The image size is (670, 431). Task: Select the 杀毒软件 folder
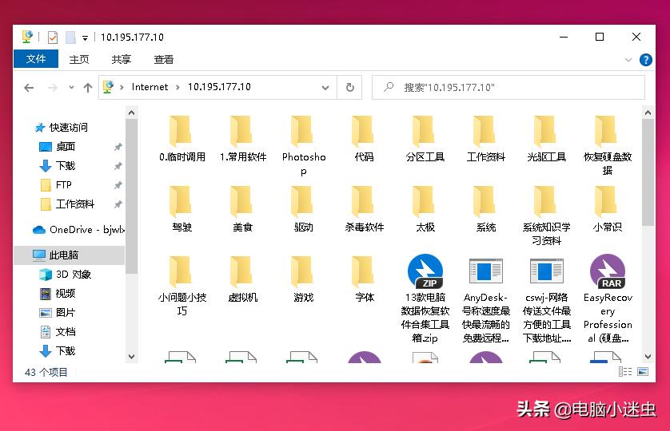(364, 209)
